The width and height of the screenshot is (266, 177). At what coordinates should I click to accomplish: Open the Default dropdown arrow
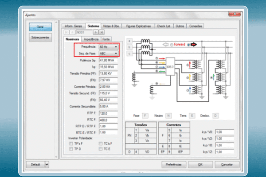[x=47, y=164]
